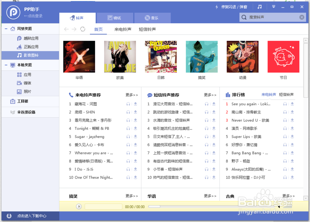Go back with the left arrow
This screenshot has width=310, height=222.
point(66,29)
